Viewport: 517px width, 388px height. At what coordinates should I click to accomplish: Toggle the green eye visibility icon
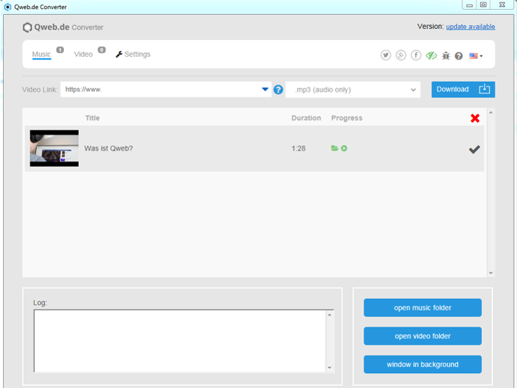[431, 56]
